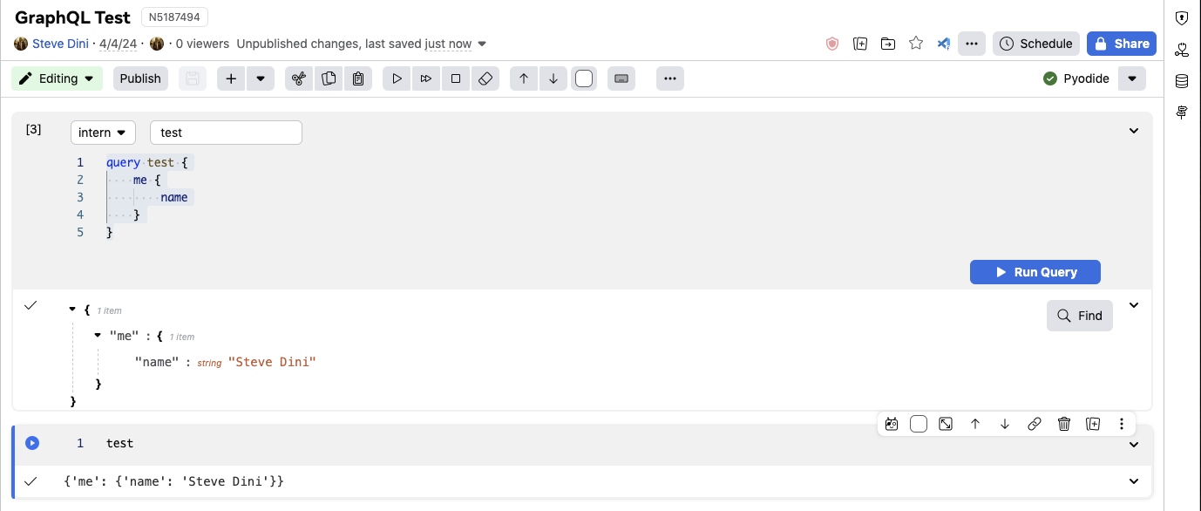Copy the cell with the copy icon

tap(329, 78)
